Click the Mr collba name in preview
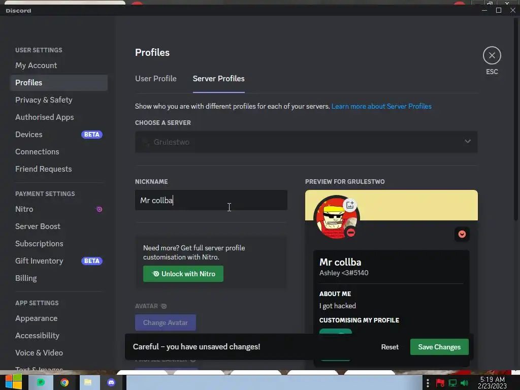The image size is (520, 390). coord(340,263)
